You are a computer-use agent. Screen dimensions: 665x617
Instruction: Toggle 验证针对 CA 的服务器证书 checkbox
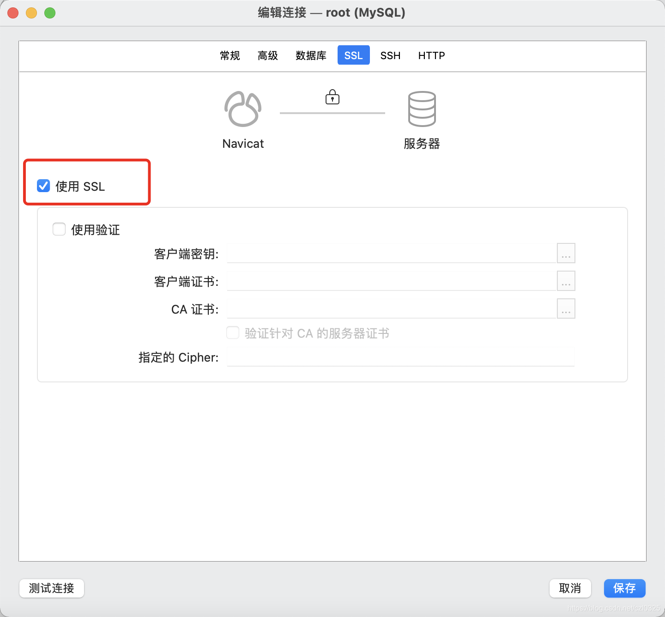click(233, 333)
